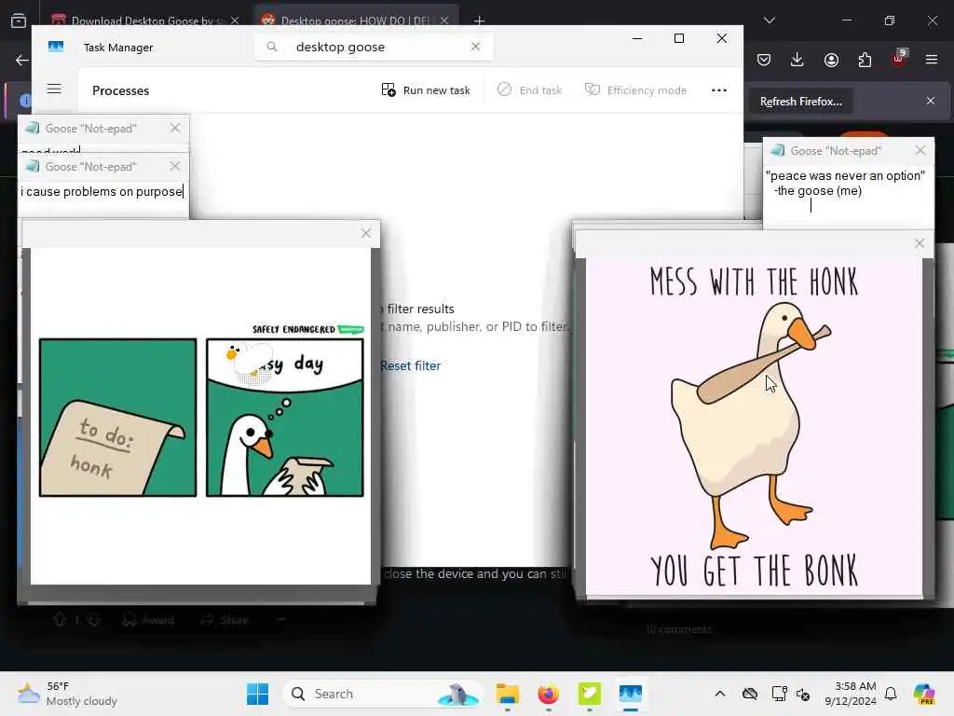The height and width of the screenshot is (716, 954).
Task: Close the 'i cause problems on purpose' notepad
Action: (175, 166)
